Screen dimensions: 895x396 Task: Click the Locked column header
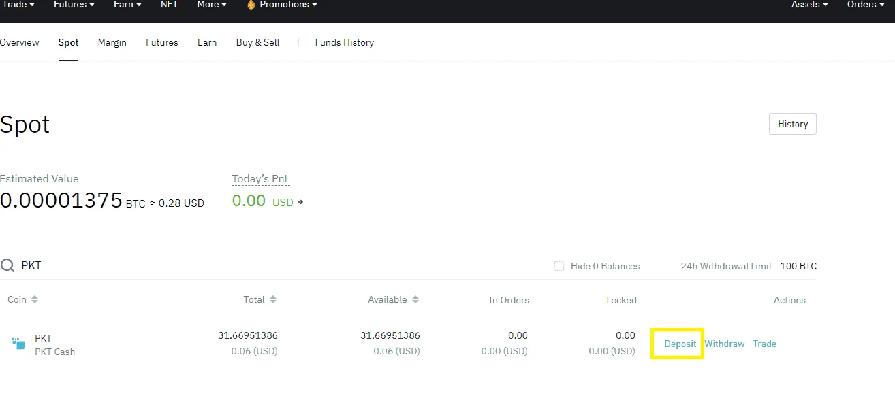tap(622, 300)
